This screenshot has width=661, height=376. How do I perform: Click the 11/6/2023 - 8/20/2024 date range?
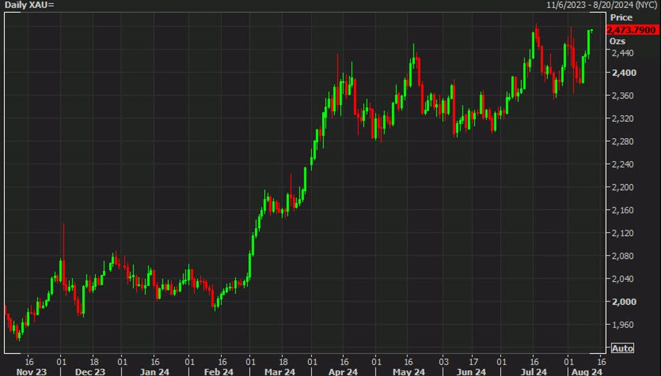point(601,5)
